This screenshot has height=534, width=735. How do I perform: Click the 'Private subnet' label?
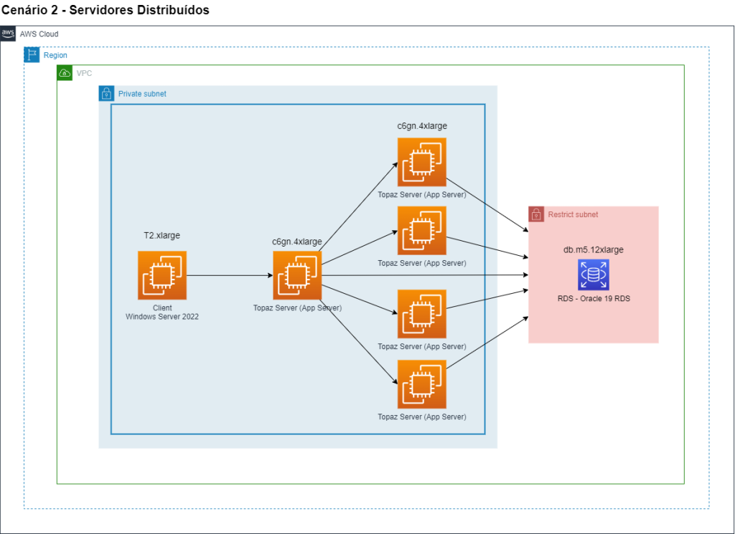[142, 94]
